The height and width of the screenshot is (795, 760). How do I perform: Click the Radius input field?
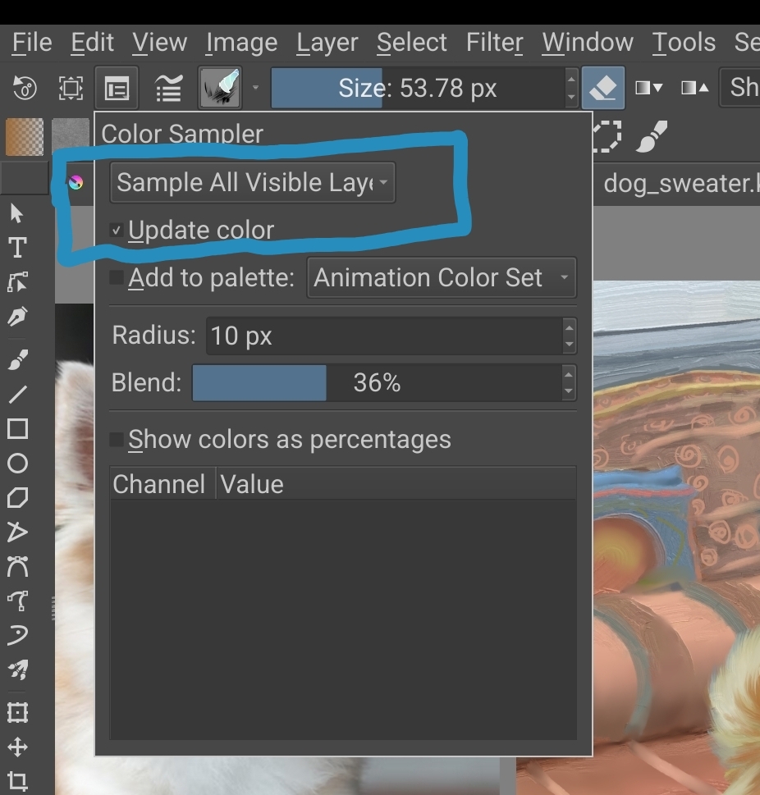(x=382, y=336)
